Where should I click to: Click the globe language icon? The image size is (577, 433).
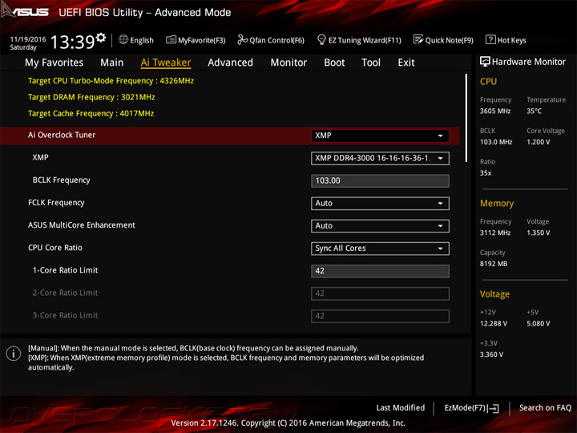[123, 39]
